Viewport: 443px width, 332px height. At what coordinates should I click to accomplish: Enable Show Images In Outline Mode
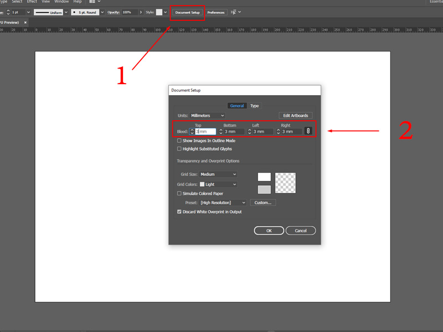click(179, 141)
